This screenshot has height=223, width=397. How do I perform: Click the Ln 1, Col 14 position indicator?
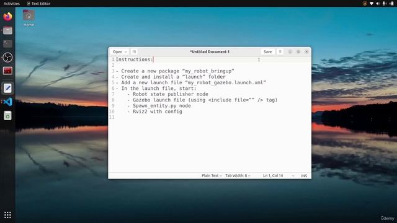click(273, 175)
